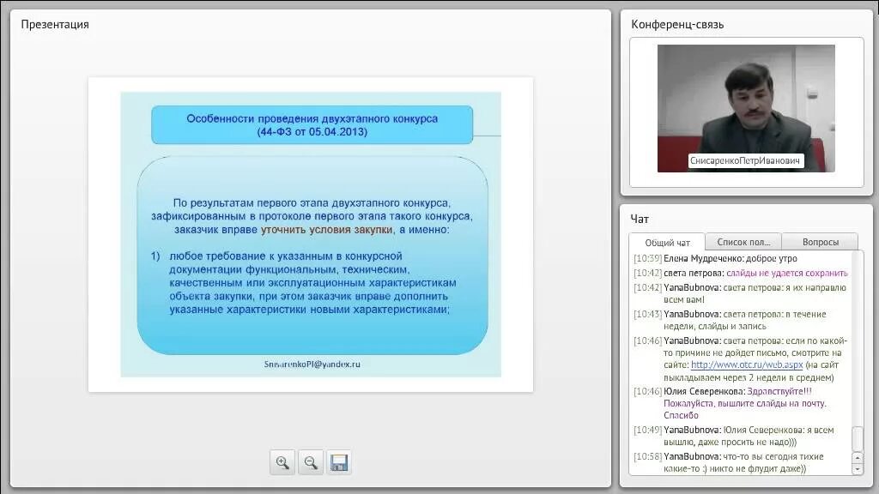This screenshot has height=494, width=879.
Task: Select the 10:58 YanaBubnova message
Action: (x=729, y=462)
